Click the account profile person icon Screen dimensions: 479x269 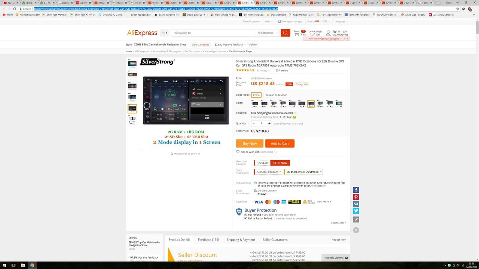click(328, 33)
